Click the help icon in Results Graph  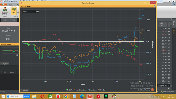coord(154,6)
